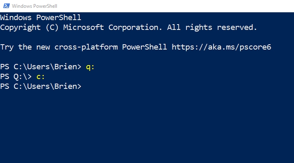Viewport: 294px width, 163px height.
Task: Click the PS Q:\> prompt
Action: pyautogui.click(x=16, y=77)
